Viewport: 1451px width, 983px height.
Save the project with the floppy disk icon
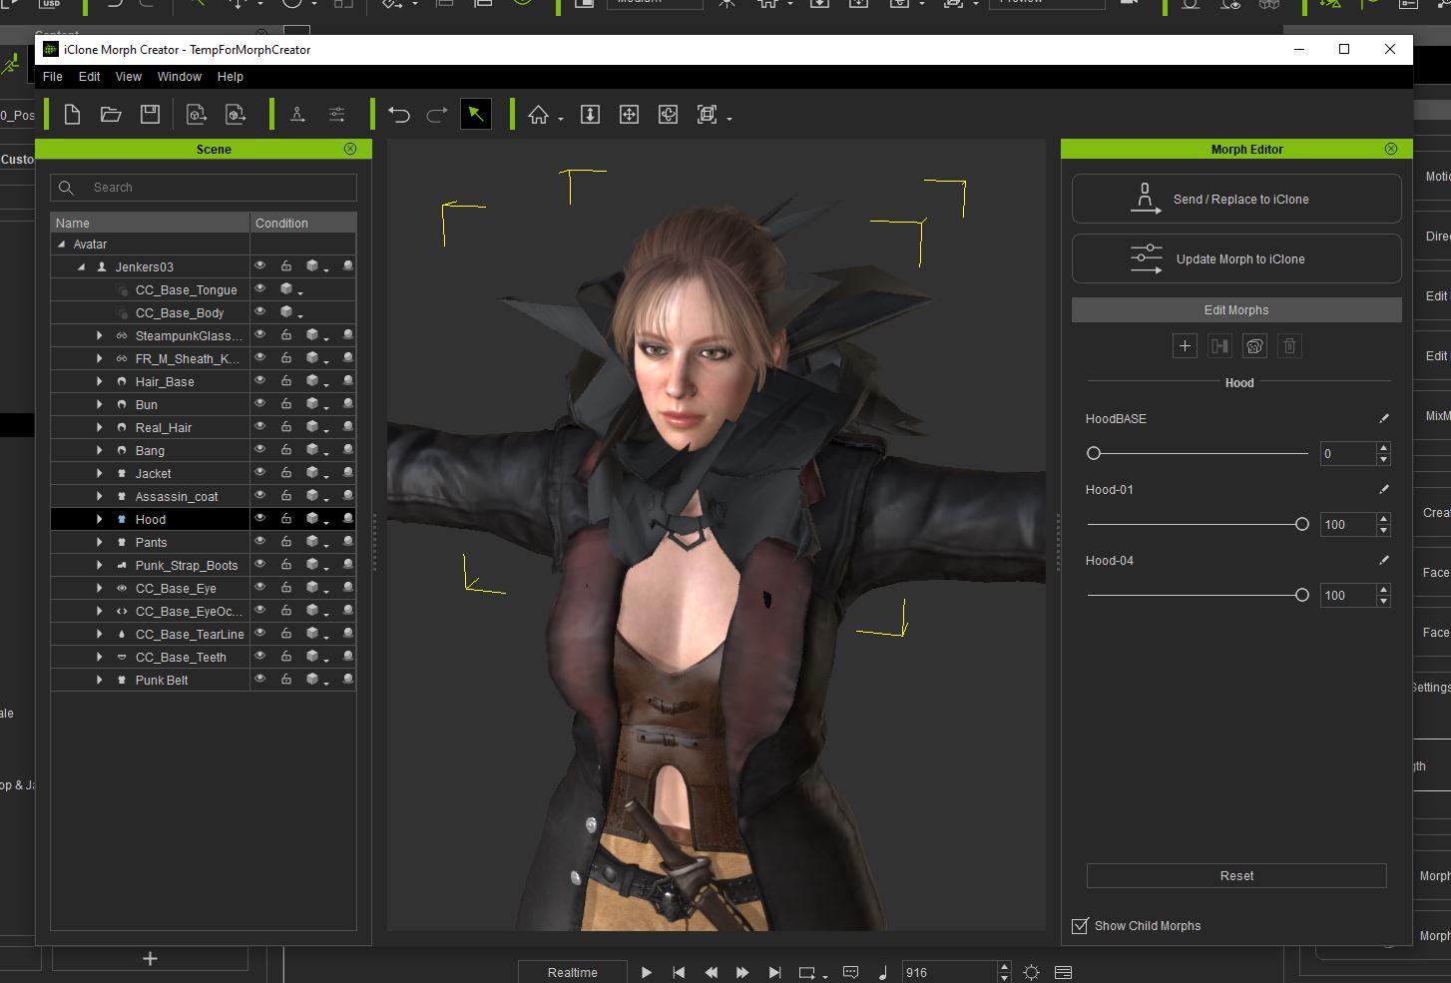pos(150,115)
